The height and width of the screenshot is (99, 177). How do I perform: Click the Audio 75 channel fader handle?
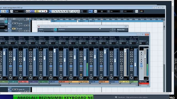point(55,51)
